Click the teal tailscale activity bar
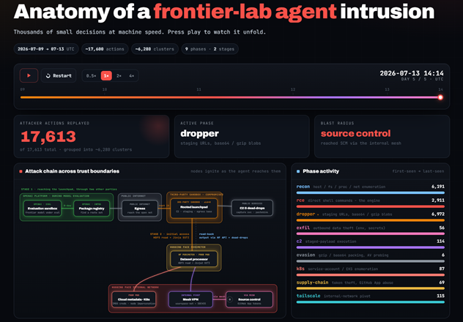This screenshot has height=322, width=463. 370,302
